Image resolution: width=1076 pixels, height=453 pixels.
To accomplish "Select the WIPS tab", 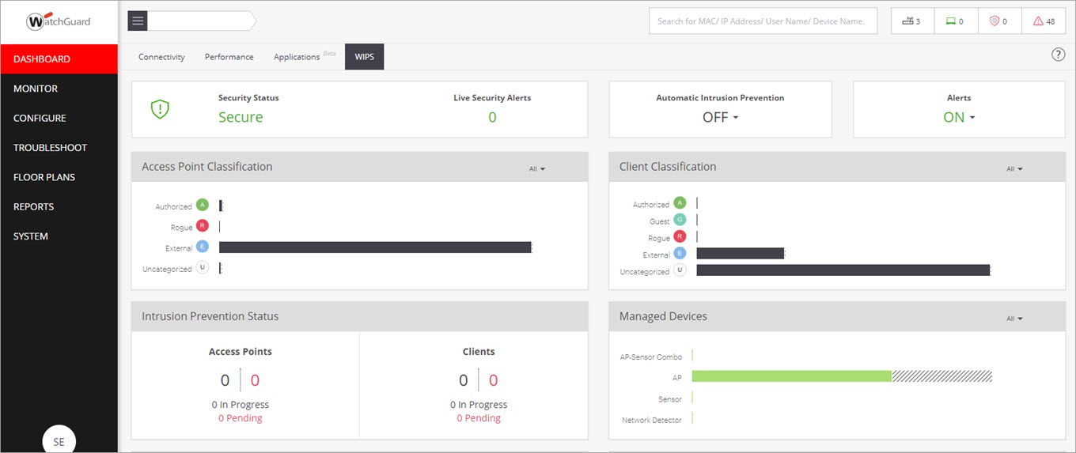I will coord(365,57).
